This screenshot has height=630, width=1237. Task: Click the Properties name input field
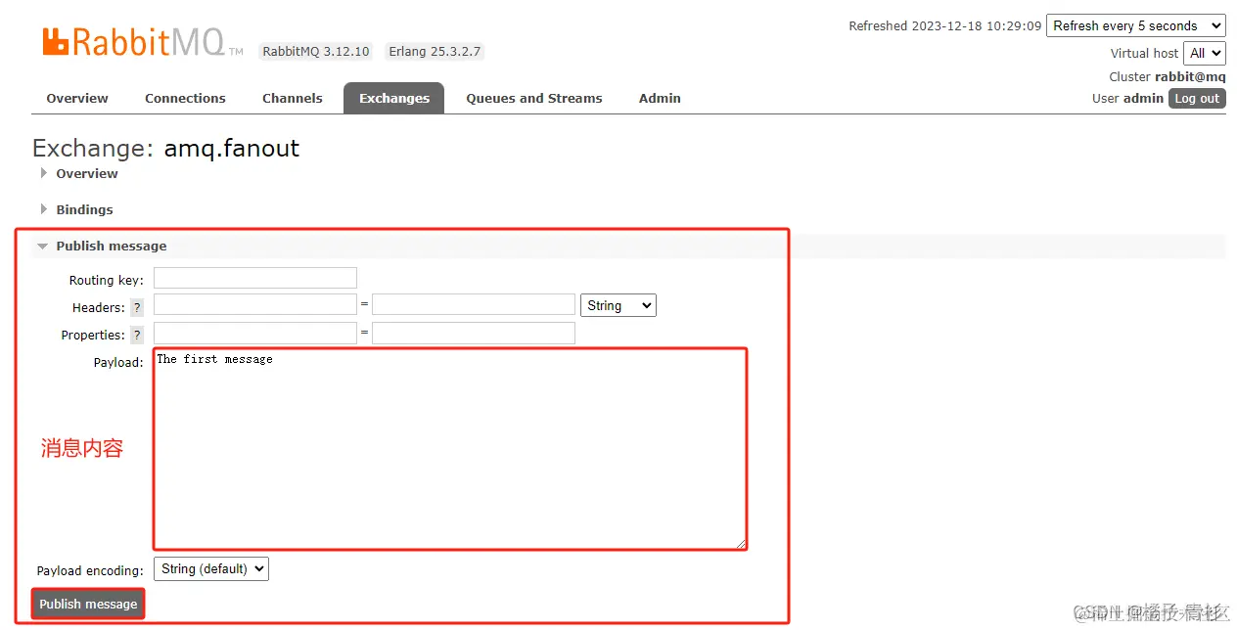pos(255,333)
